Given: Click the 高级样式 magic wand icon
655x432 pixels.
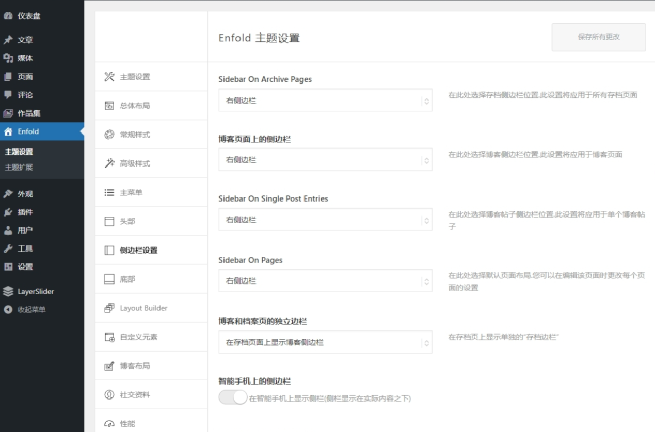Looking at the screenshot, I should [109, 163].
